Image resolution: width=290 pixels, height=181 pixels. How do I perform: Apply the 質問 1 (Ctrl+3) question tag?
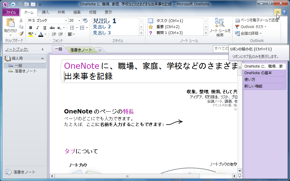click(166, 33)
